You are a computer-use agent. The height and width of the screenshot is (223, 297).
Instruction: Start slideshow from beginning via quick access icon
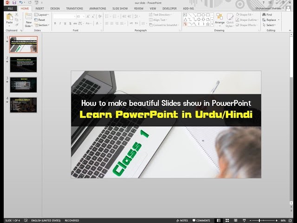(37, 3)
